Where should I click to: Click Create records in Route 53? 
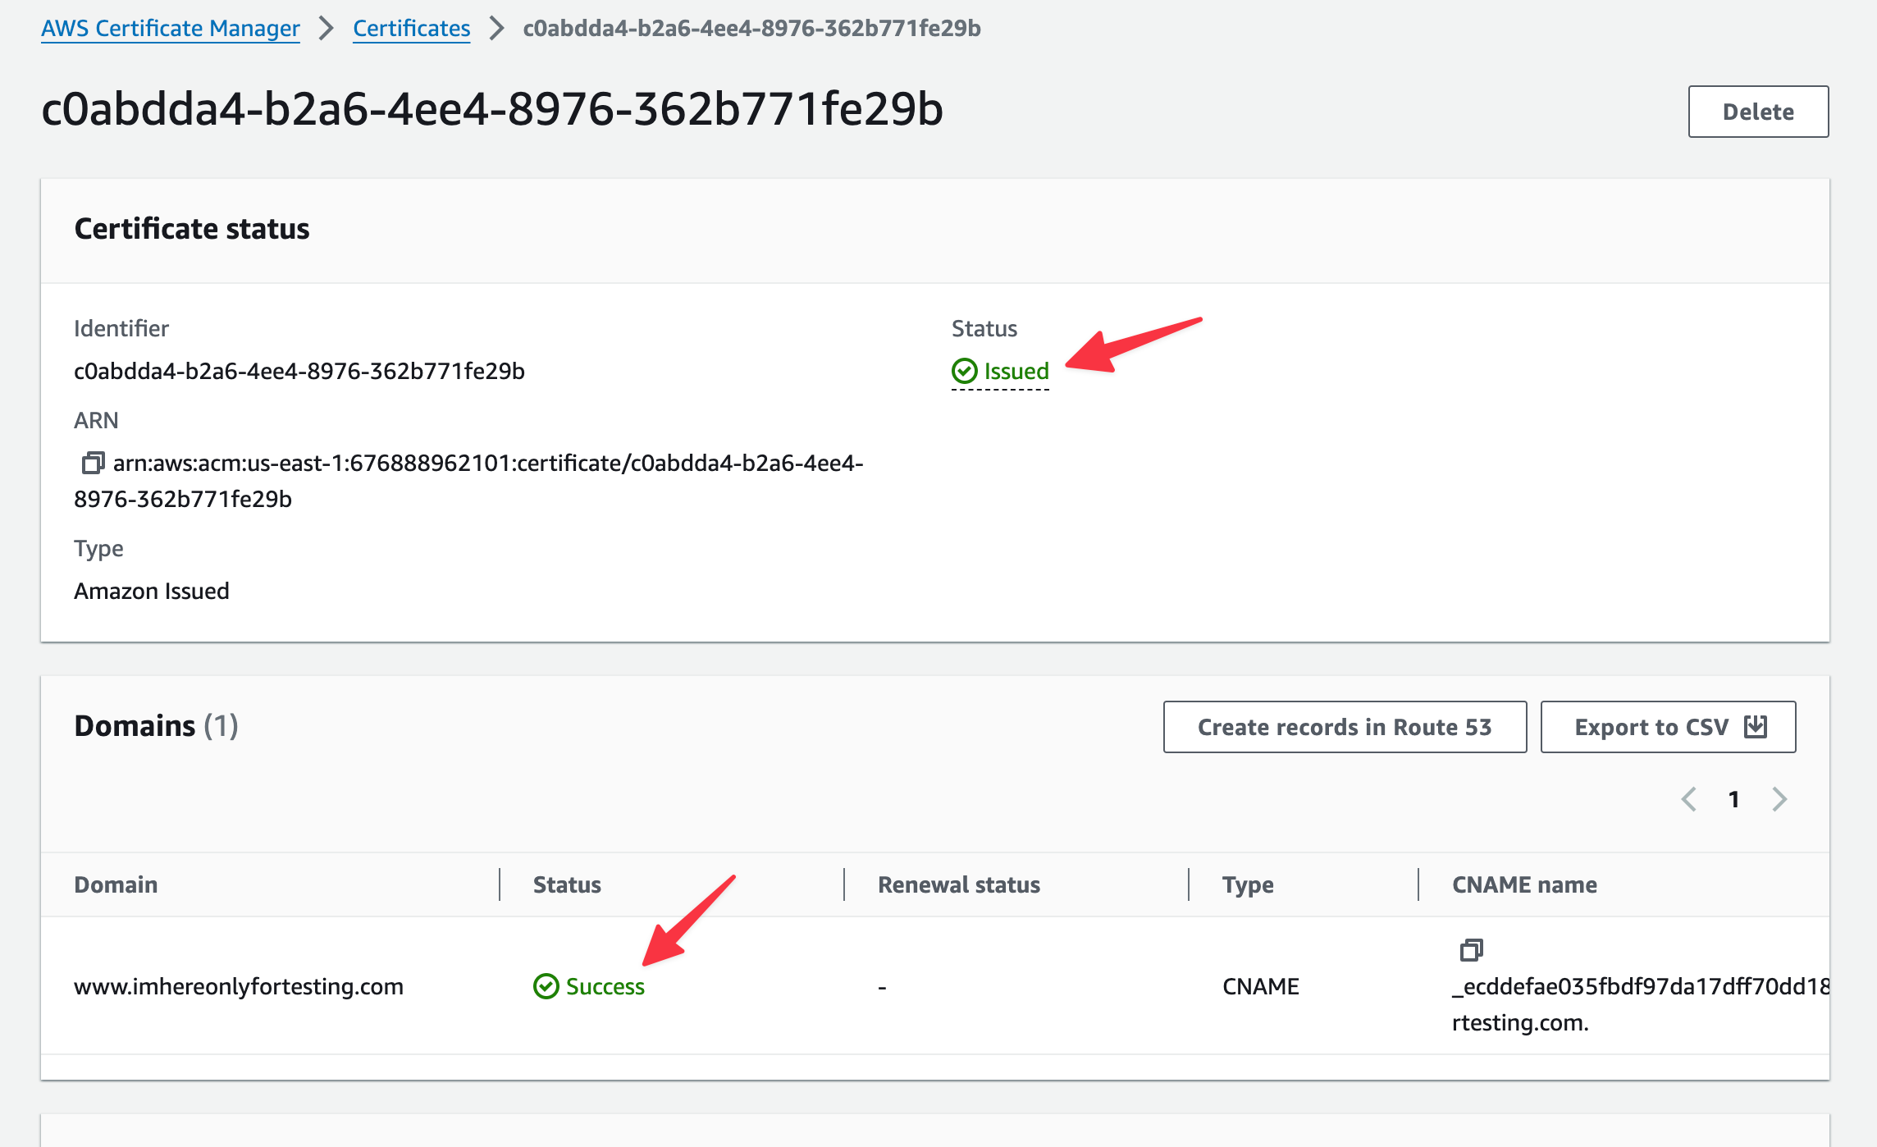click(1345, 727)
